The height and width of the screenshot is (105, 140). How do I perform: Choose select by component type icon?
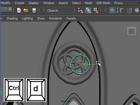click(x=96, y=10)
